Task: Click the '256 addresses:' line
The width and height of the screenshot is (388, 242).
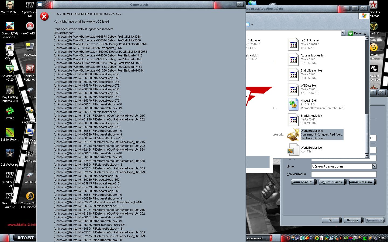Action: point(64,33)
